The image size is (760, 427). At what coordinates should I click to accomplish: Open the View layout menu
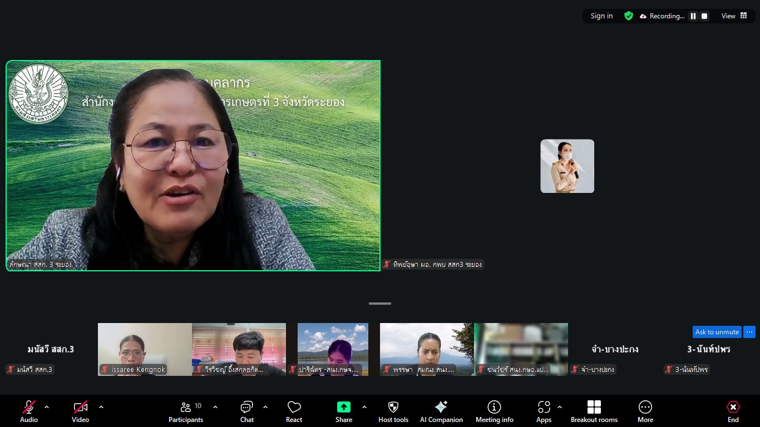734,16
